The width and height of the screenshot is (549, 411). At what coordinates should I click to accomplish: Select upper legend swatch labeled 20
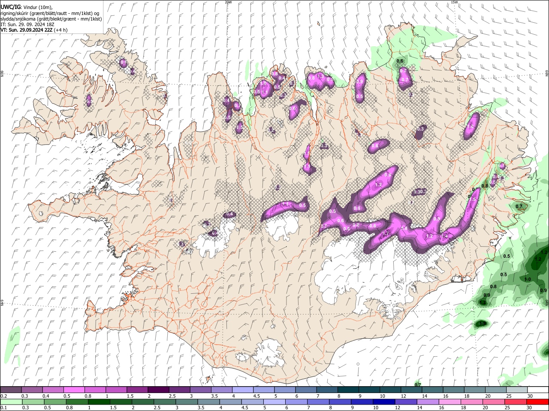(496, 390)
